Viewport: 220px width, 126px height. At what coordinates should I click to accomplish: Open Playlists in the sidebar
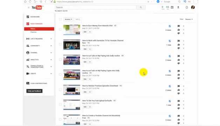(x=33, y=32)
